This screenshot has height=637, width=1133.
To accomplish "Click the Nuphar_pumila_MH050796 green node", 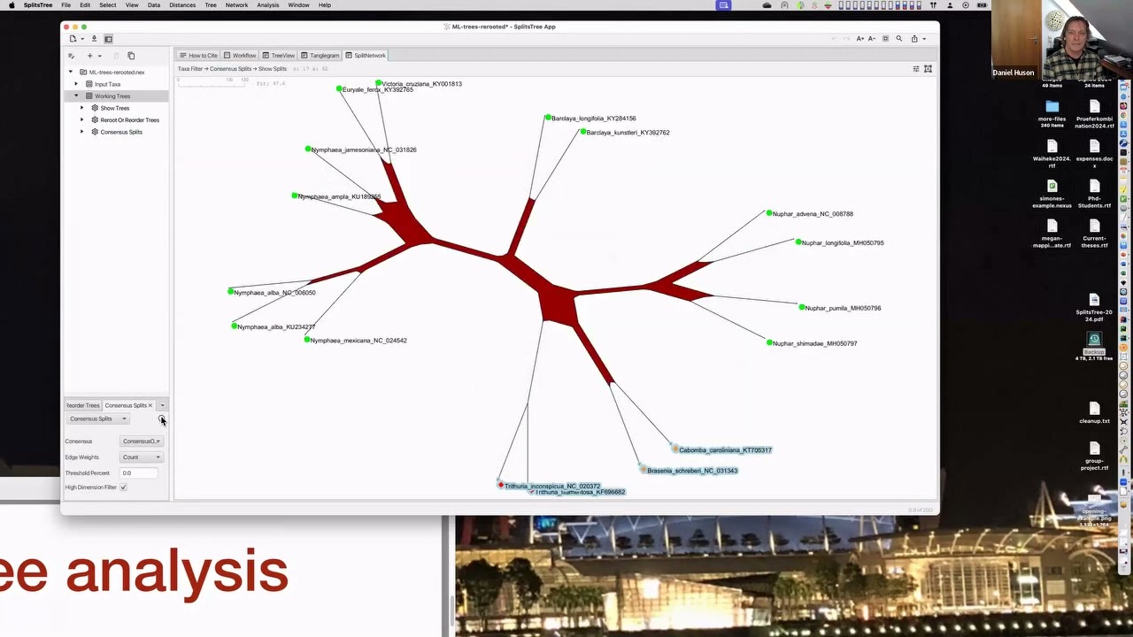I will [x=802, y=308].
